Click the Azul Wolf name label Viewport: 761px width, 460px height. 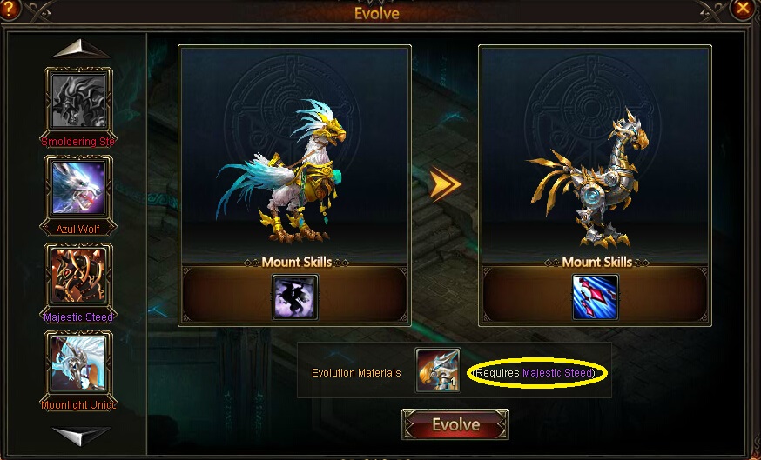78,229
